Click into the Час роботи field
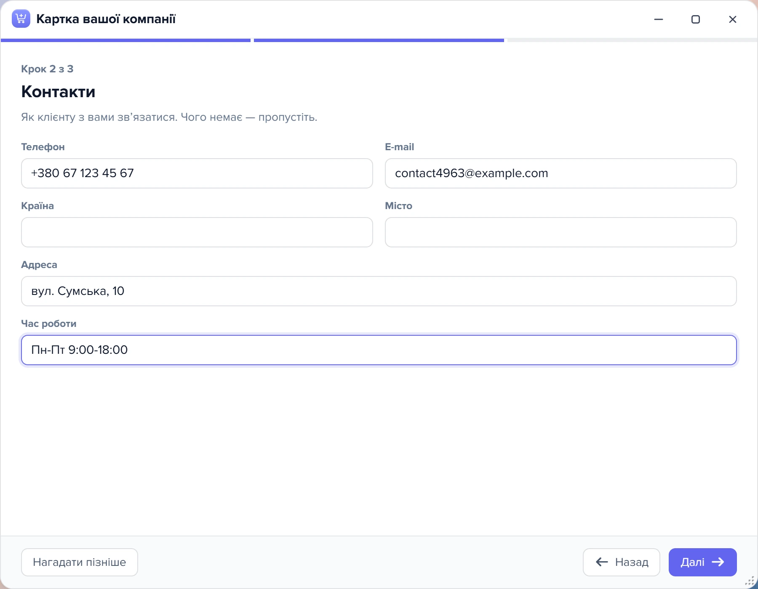Screen dimensions: 758x589 pyautogui.click(x=379, y=350)
